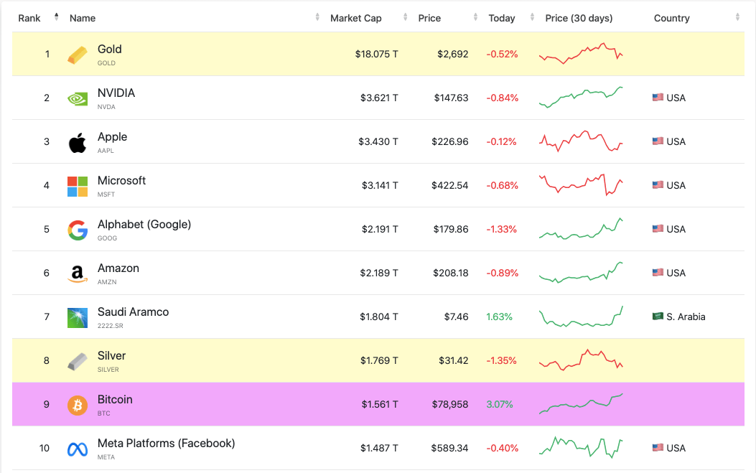
Task: Click the Name column header
Action: pyautogui.click(x=83, y=18)
